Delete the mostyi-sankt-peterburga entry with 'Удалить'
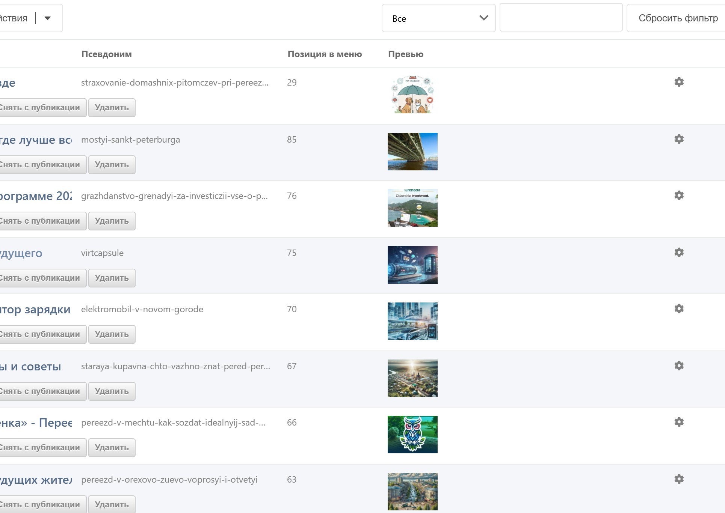 tap(112, 165)
